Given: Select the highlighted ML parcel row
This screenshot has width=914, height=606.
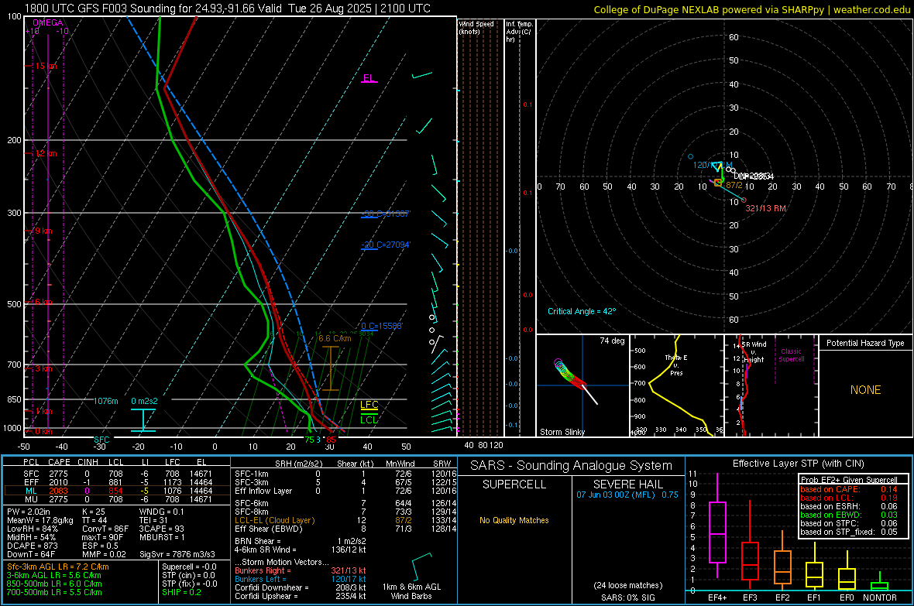Looking at the screenshot, I should click(x=117, y=491).
